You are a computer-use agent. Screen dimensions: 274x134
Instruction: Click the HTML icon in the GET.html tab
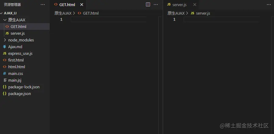(x=56, y=5)
